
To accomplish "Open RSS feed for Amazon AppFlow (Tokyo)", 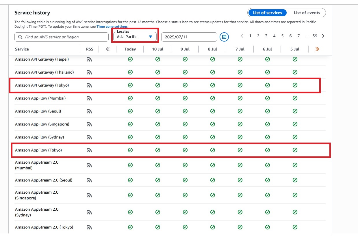I will pos(90,150).
